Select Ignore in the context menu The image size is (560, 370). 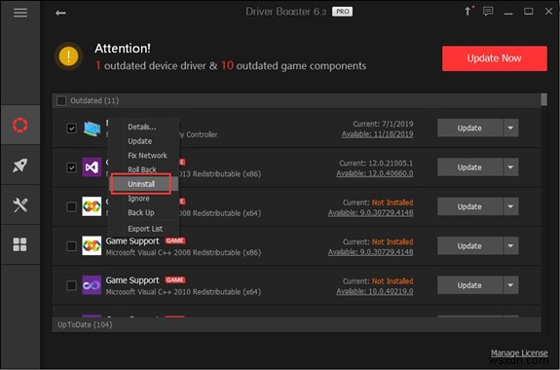click(138, 199)
